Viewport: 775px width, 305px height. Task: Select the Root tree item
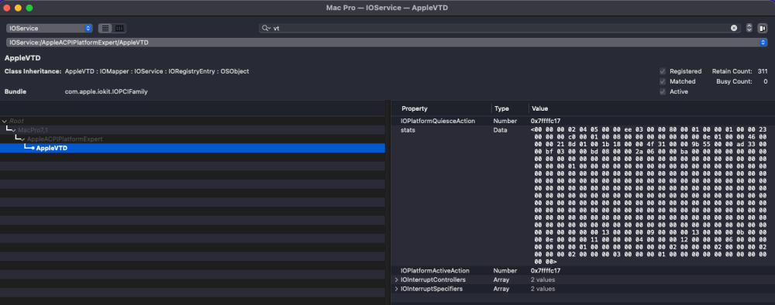pyautogui.click(x=16, y=121)
